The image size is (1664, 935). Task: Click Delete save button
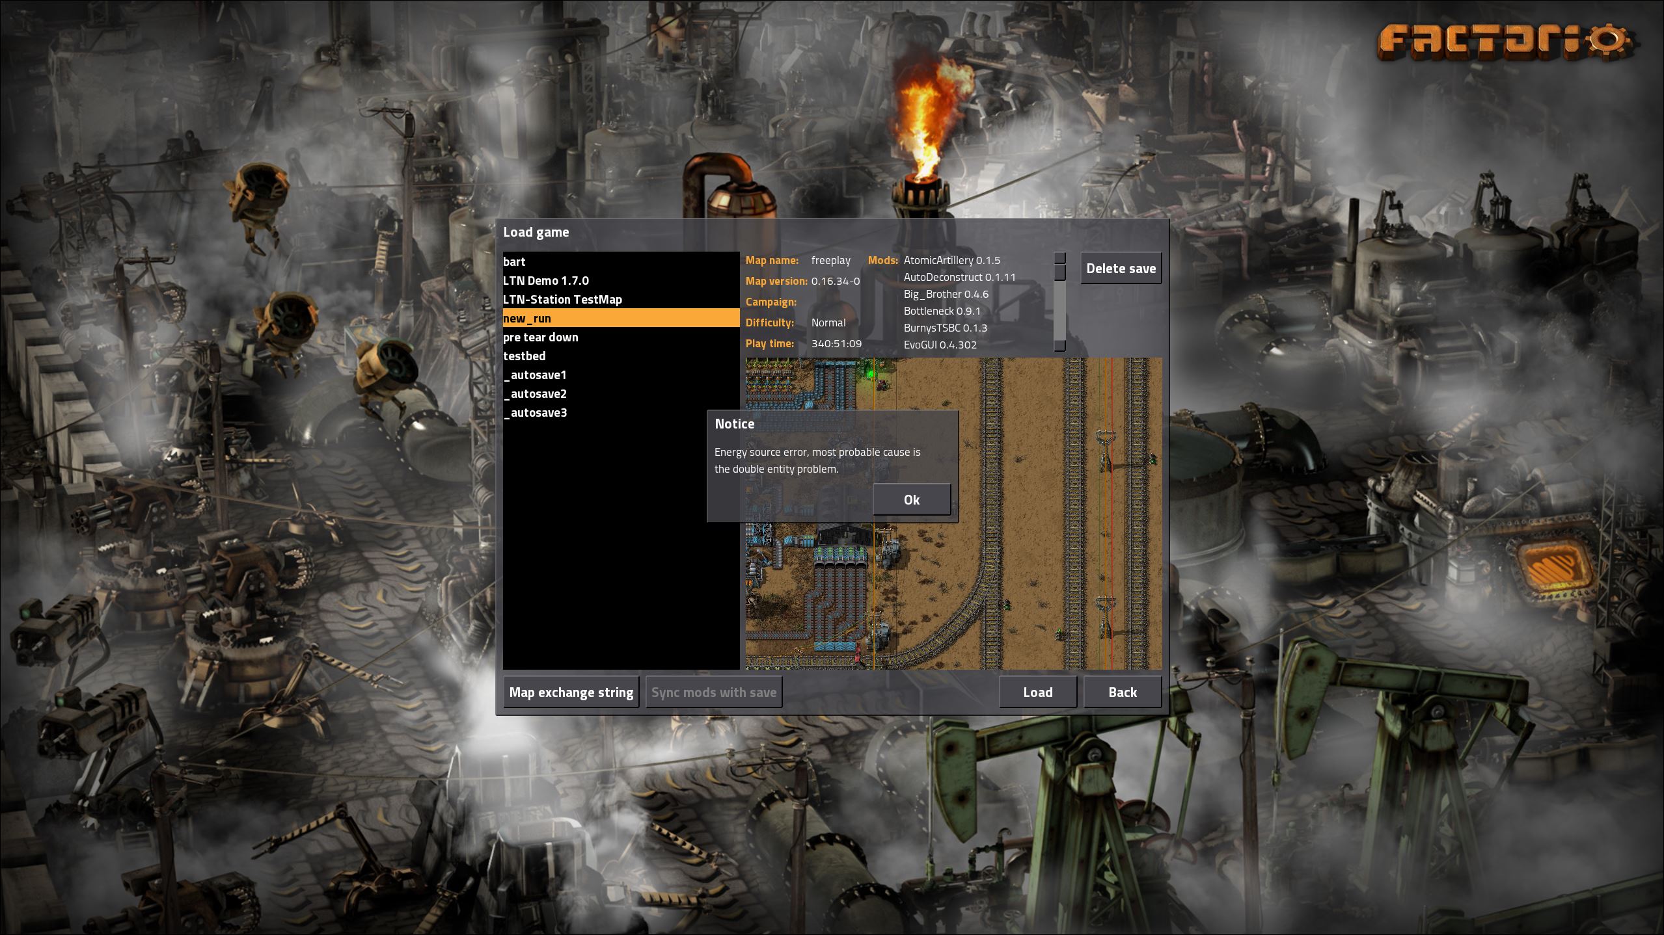coord(1121,268)
